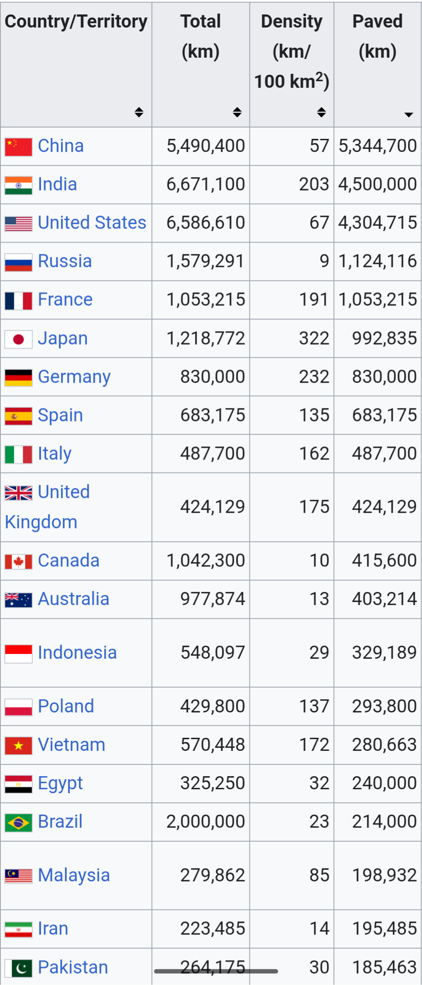Click the China flag icon

pyautogui.click(x=18, y=147)
